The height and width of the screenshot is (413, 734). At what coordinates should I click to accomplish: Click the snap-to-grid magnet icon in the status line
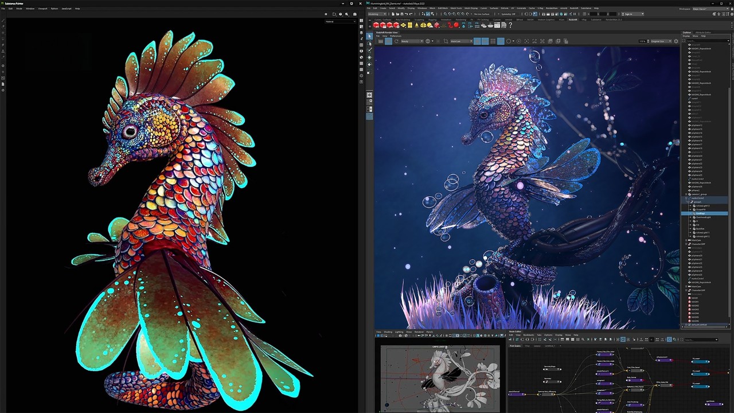point(445,14)
